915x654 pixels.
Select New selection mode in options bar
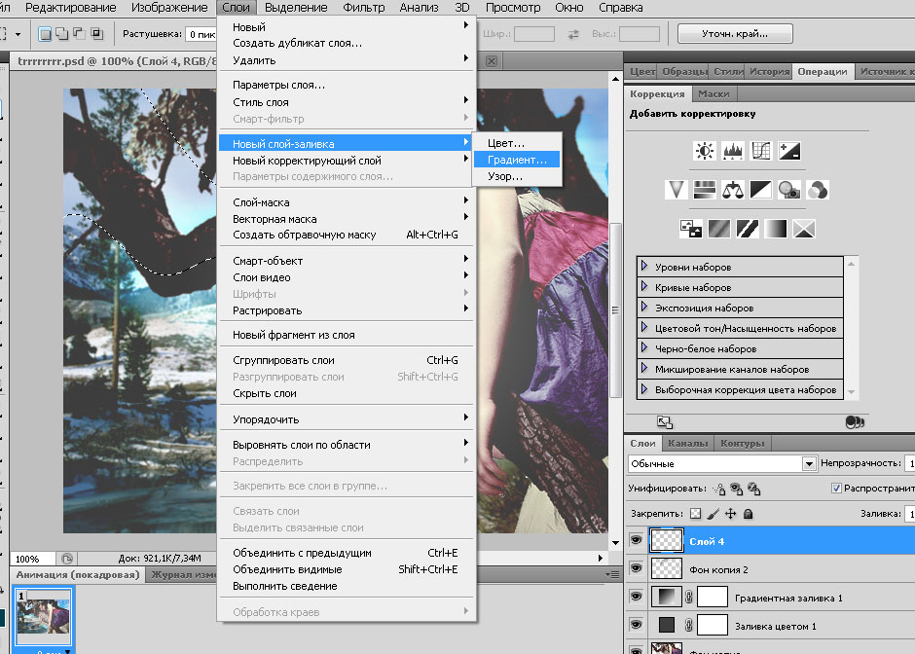pyautogui.click(x=45, y=34)
